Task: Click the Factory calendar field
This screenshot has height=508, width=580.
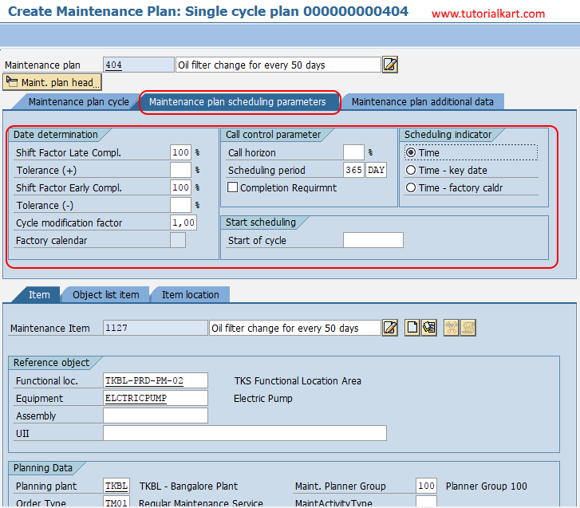Action: click(x=178, y=240)
